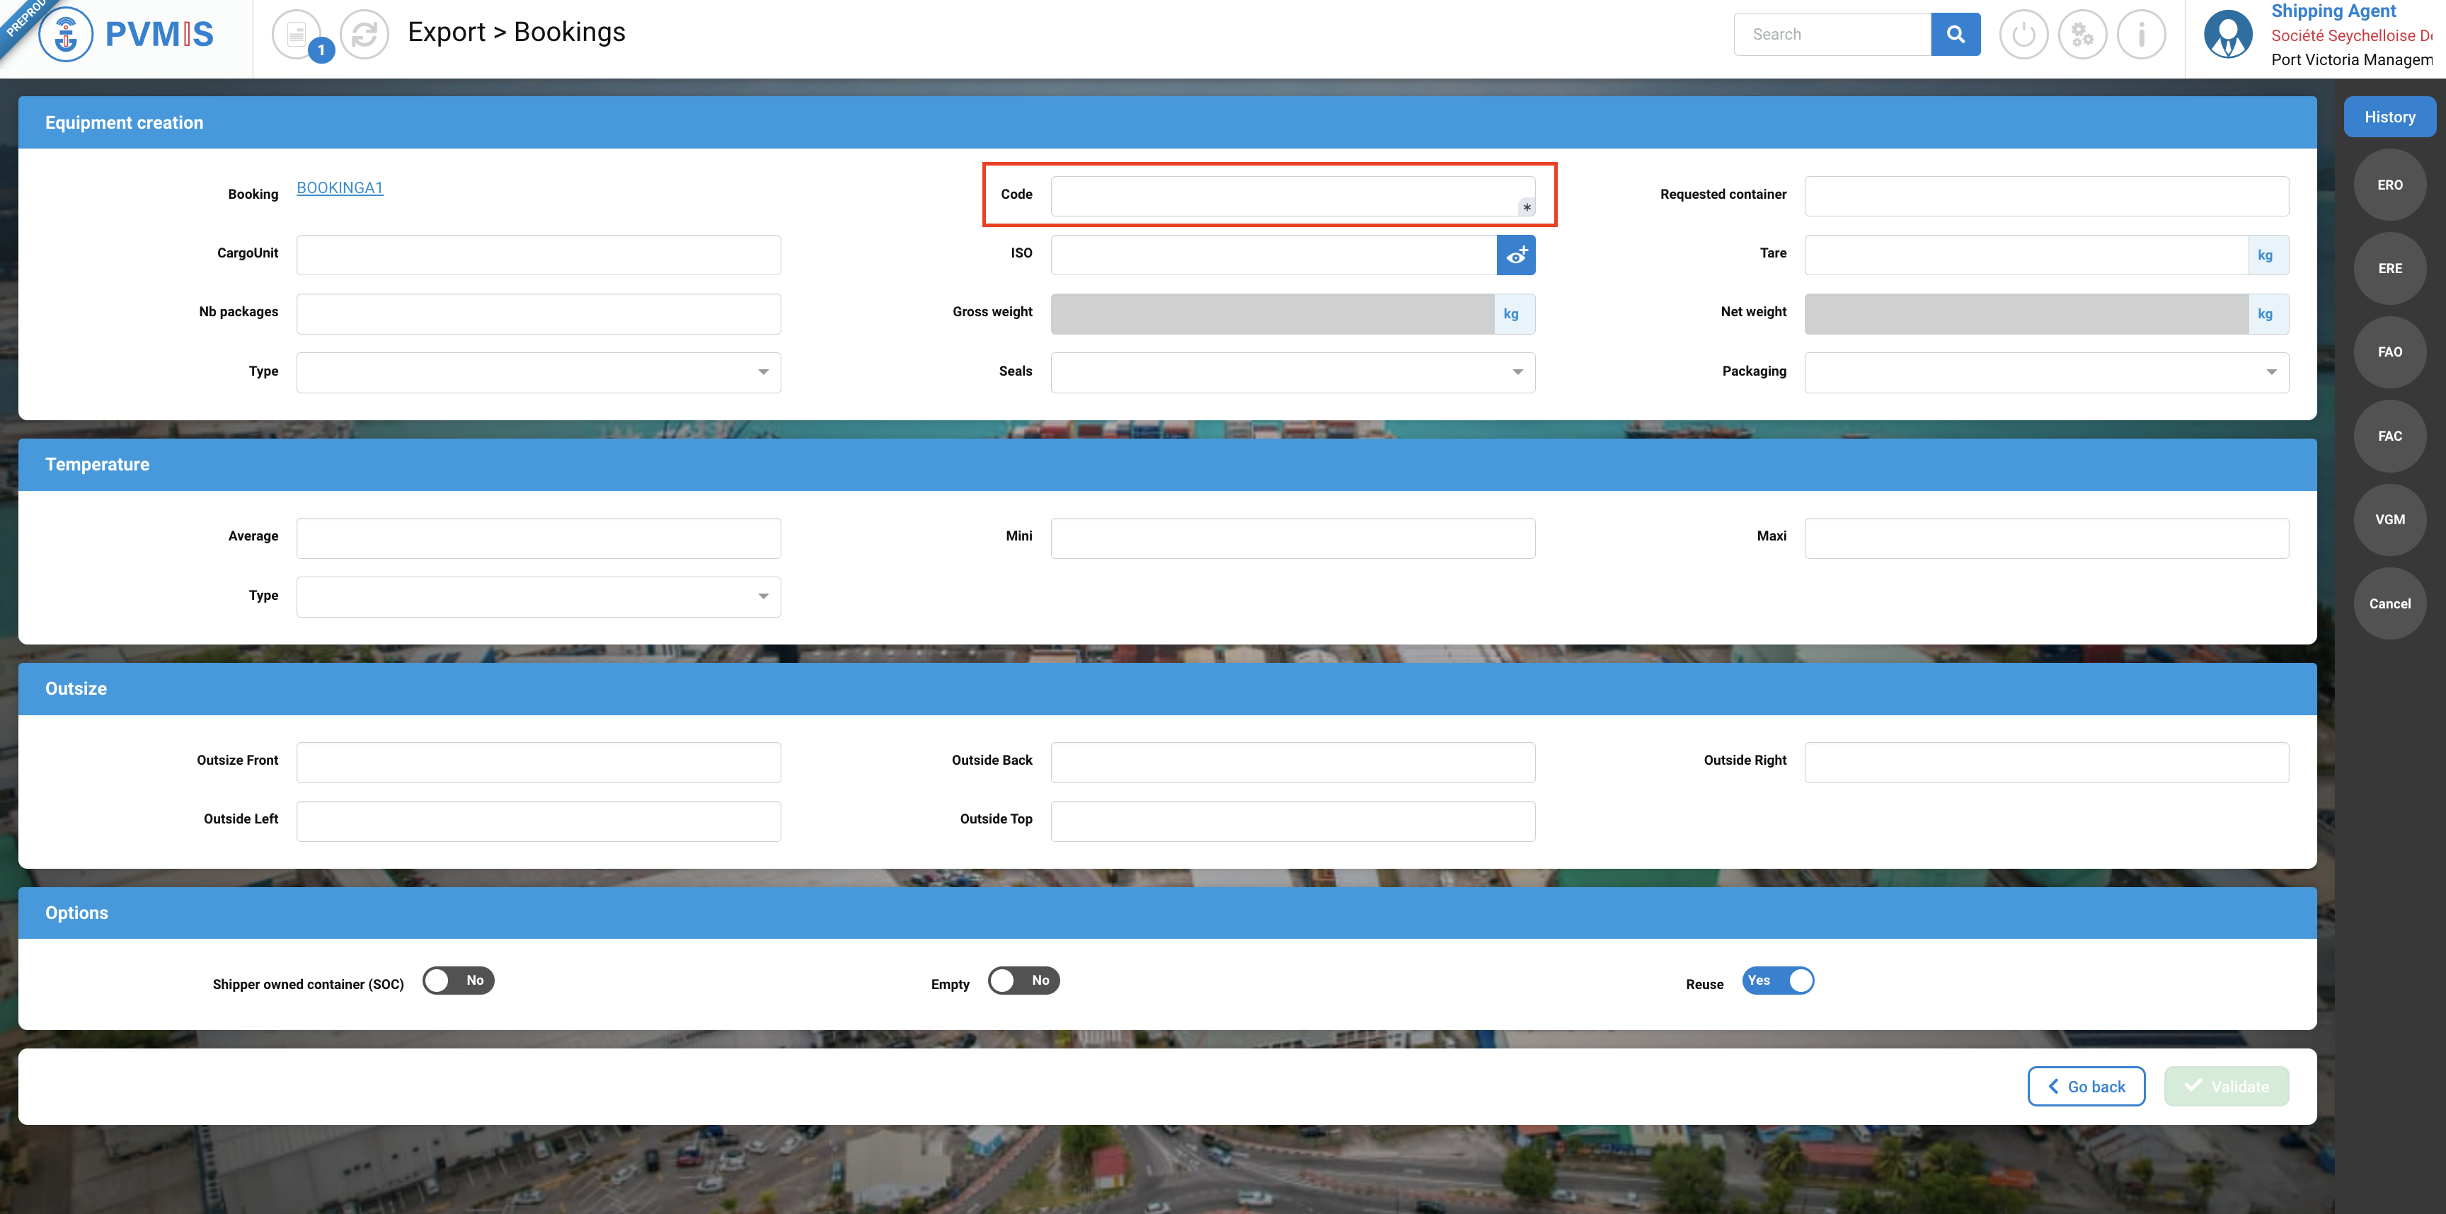Open the History tab

click(x=2389, y=117)
